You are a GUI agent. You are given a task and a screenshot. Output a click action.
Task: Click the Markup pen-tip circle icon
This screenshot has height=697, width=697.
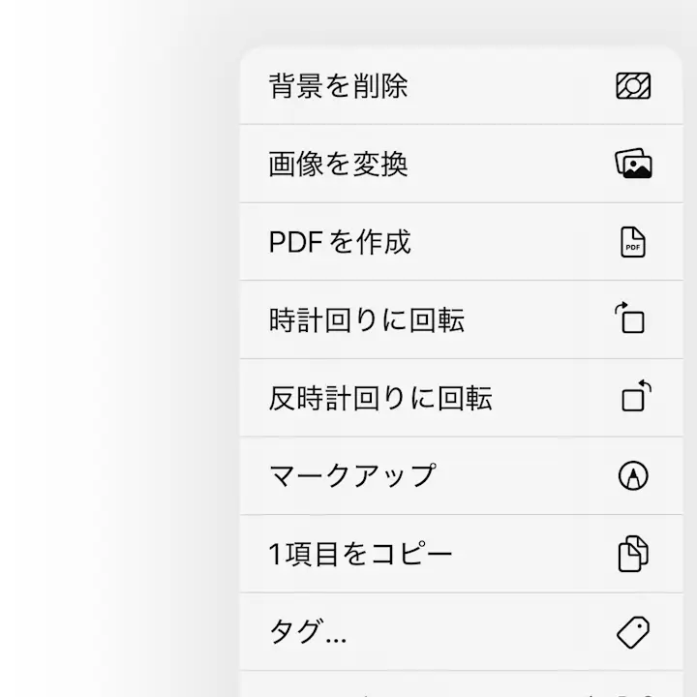click(633, 476)
